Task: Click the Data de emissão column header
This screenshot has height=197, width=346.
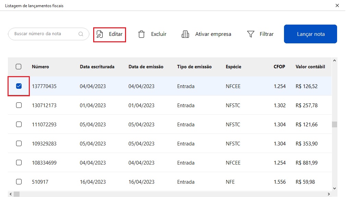Action: (x=146, y=67)
